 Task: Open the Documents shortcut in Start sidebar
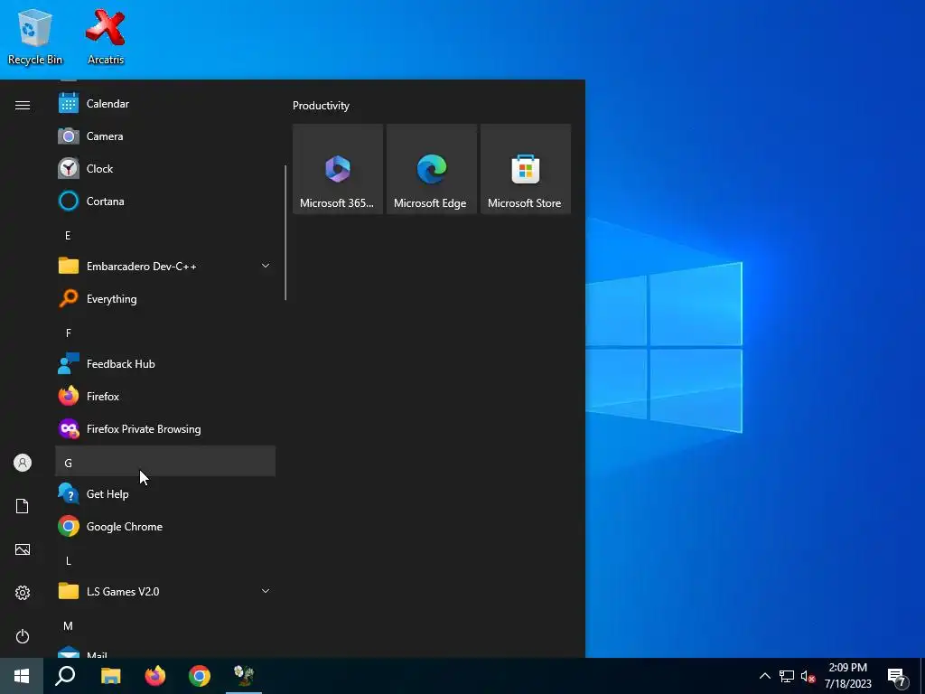23,506
